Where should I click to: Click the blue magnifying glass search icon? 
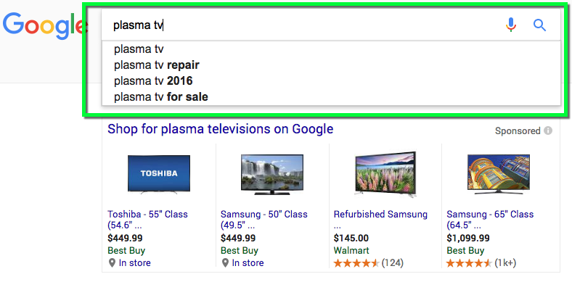[539, 25]
